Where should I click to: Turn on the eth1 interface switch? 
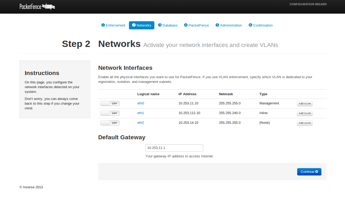coord(110,113)
